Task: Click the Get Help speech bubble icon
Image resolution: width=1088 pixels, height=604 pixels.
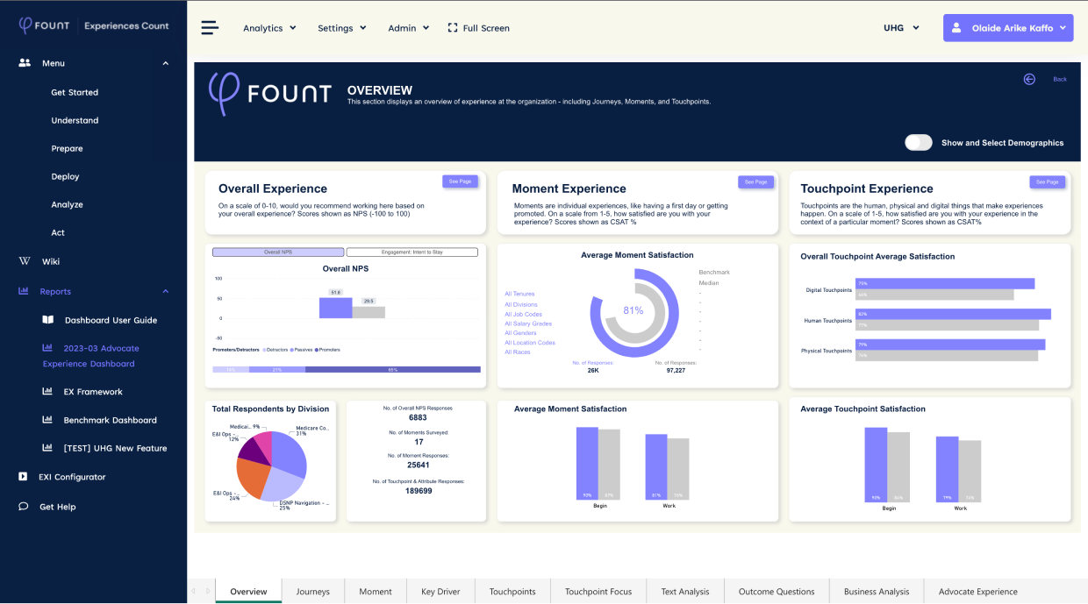Action: click(23, 507)
